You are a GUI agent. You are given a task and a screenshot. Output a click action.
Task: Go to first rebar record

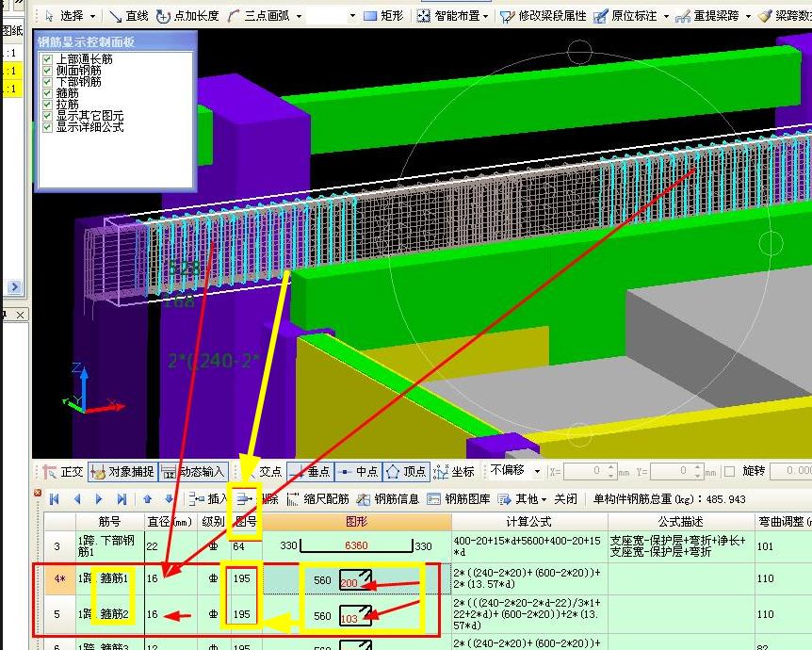(x=54, y=498)
